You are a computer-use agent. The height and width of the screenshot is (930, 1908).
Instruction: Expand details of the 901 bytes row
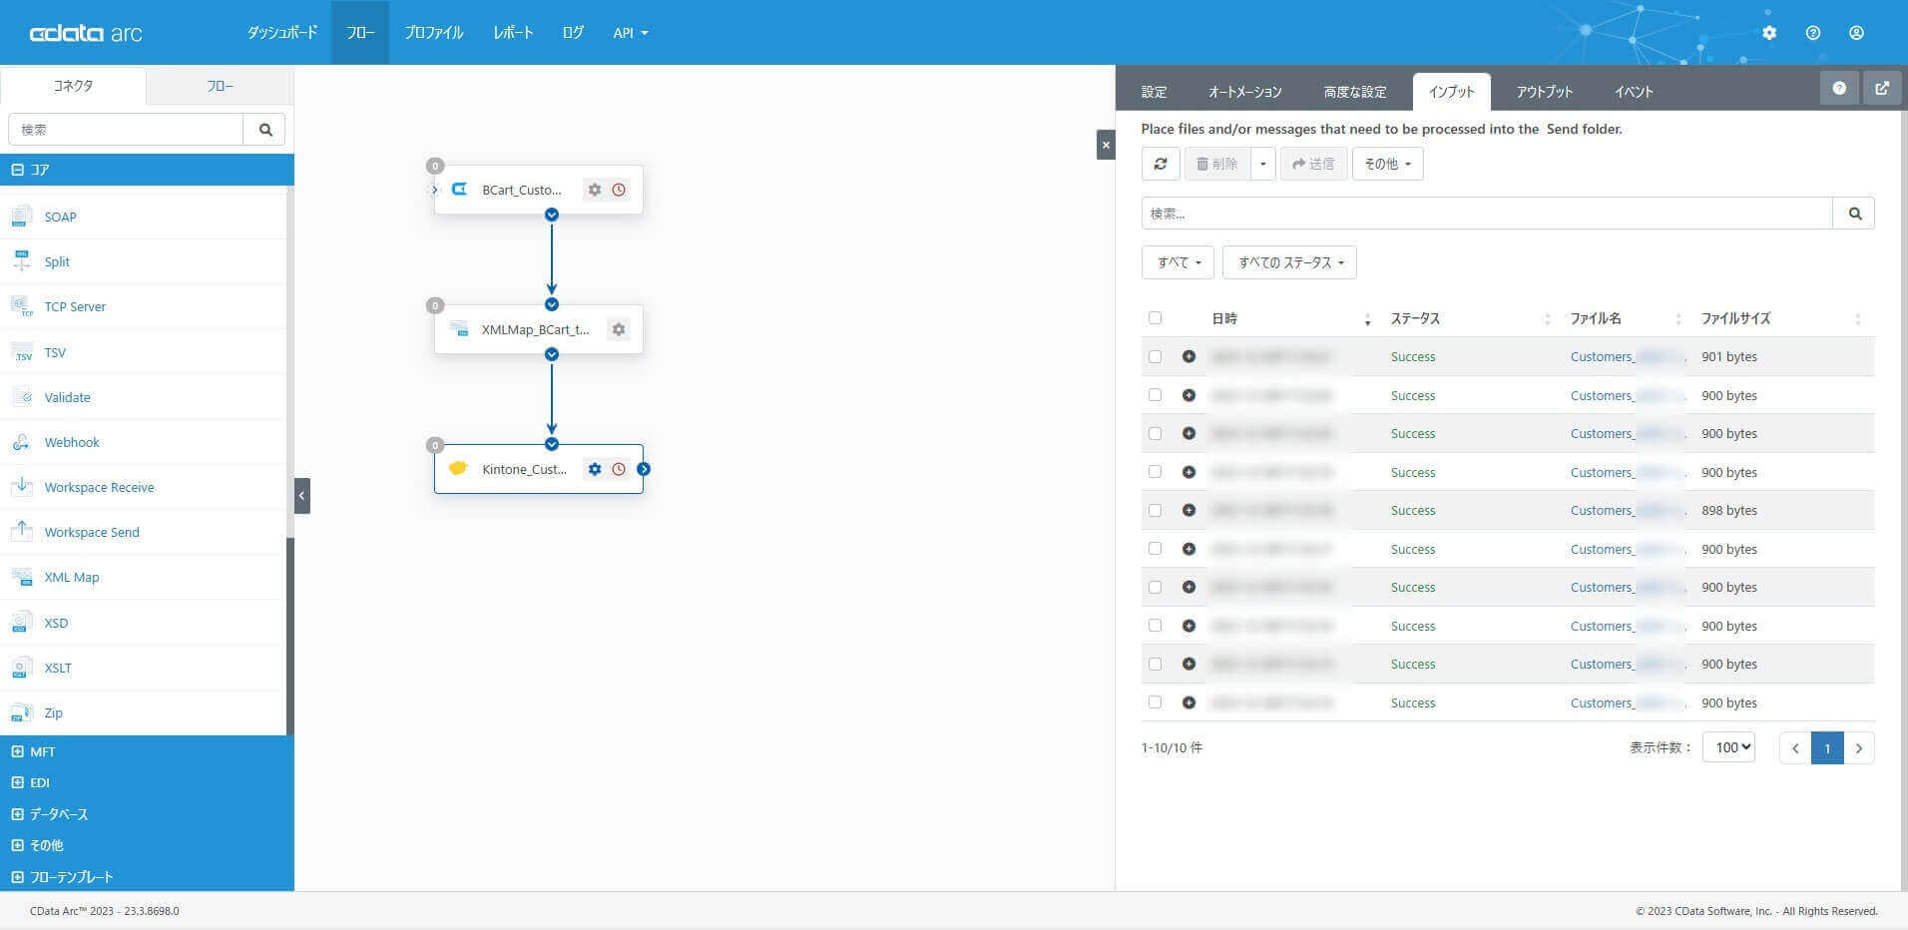click(x=1189, y=356)
